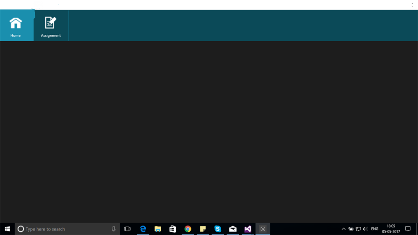Show hidden system tray icons
Screen dimensions: 418x235
pos(344,229)
